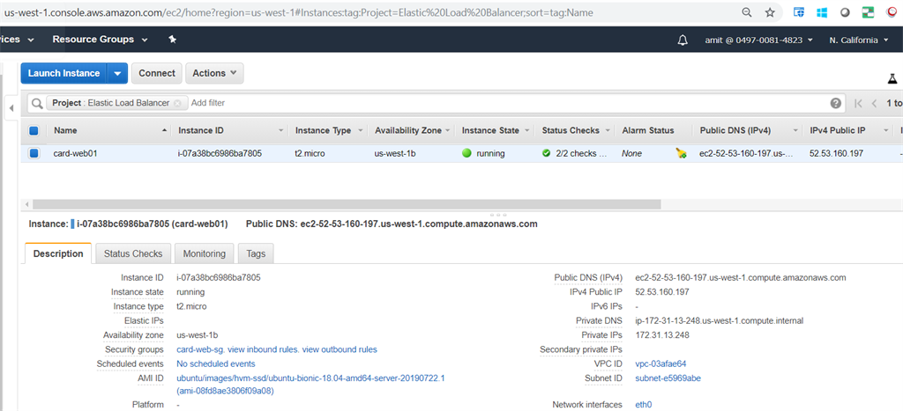Screen dimensions: 903x411
Task: Select the us-west-1b table cell
Action: coord(394,153)
